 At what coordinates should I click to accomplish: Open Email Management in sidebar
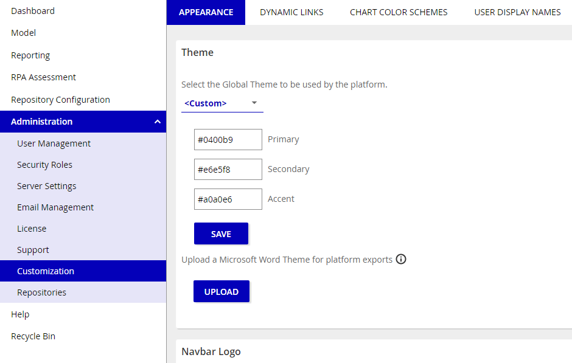(x=55, y=207)
